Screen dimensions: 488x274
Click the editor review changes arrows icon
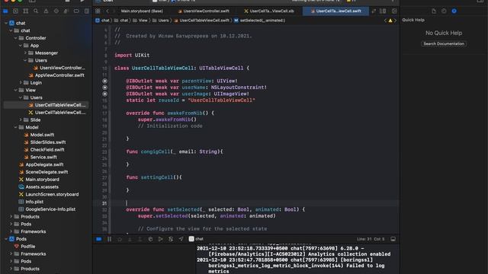[x=374, y=11]
